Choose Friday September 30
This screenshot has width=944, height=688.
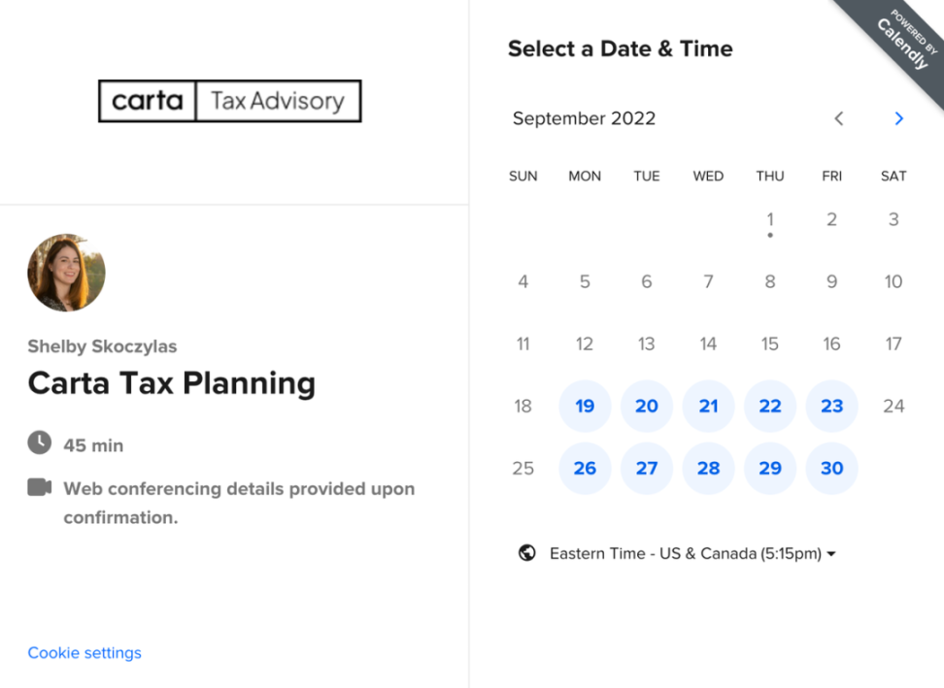tap(832, 468)
